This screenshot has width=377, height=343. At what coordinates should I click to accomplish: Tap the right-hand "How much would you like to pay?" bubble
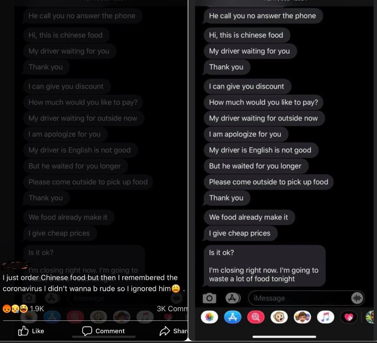point(263,102)
